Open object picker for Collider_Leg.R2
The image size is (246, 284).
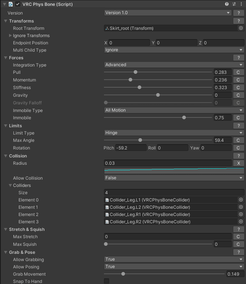(241, 221)
